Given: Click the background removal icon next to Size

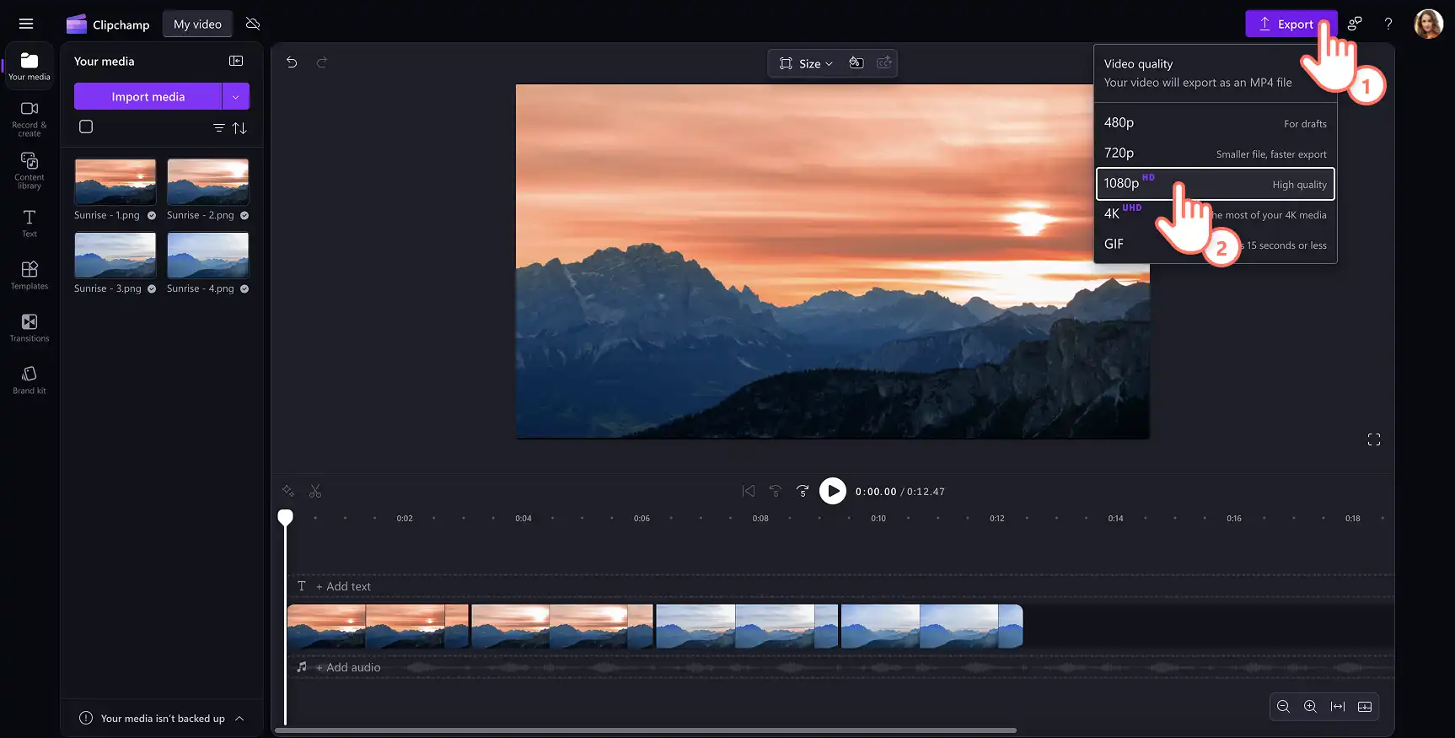Looking at the screenshot, I should click(x=856, y=62).
